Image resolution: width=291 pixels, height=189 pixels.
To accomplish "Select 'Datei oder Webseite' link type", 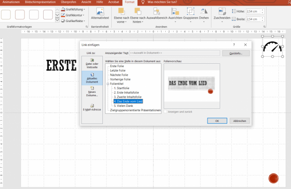I will 92,63.
